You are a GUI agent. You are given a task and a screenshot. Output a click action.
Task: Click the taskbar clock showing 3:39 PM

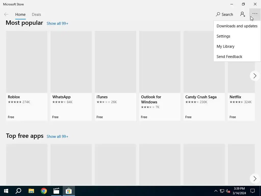point(239,191)
